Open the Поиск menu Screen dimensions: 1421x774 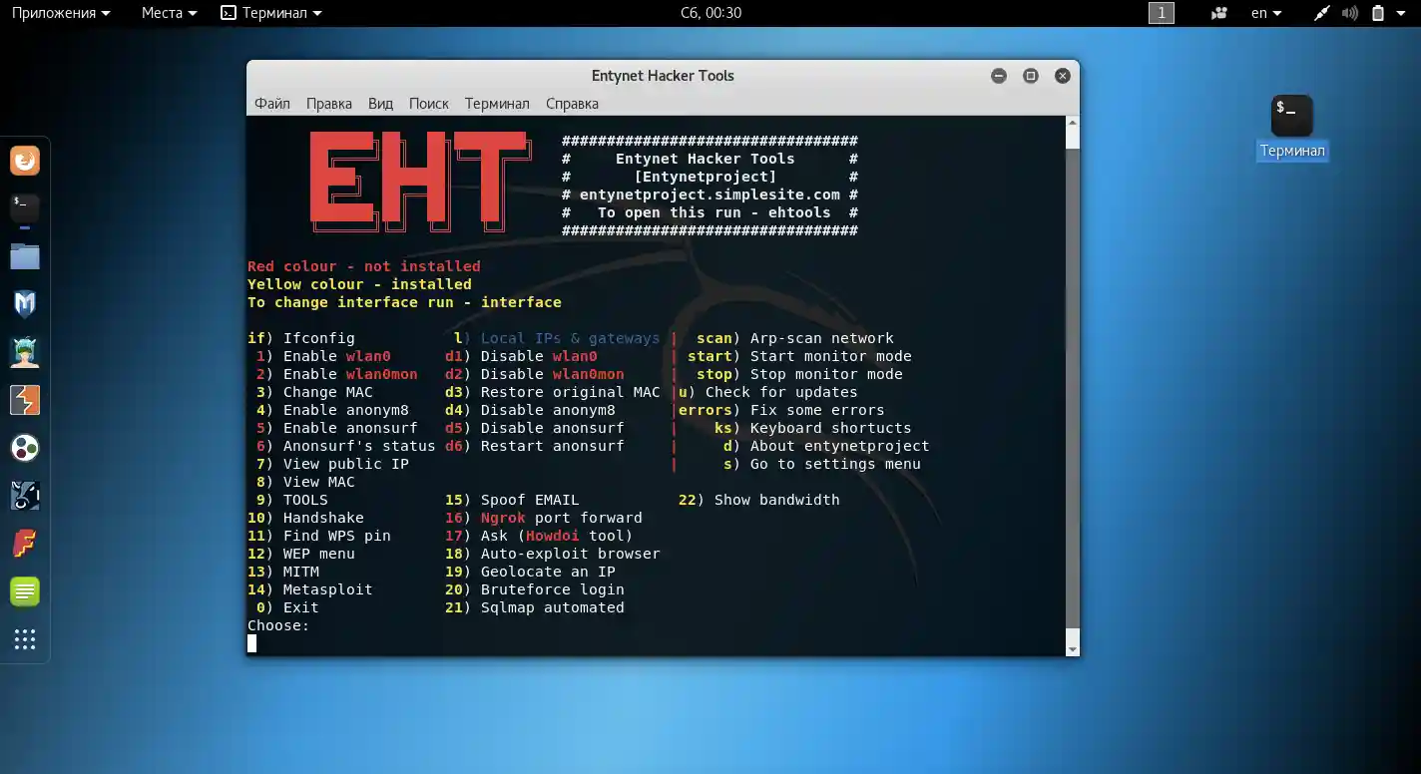click(x=429, y=103)
